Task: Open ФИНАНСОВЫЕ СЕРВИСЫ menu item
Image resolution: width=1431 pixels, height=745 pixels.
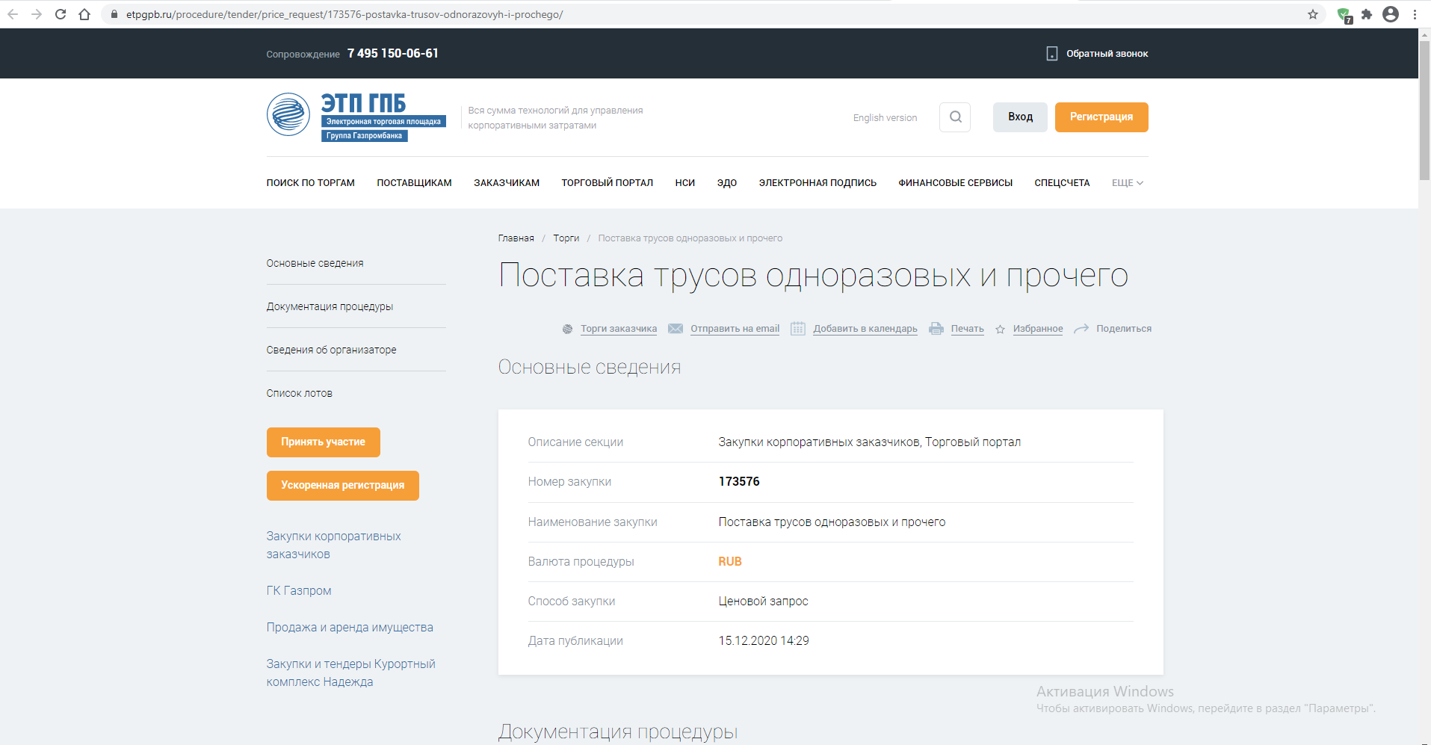Action: pyautogui.click(x=956, y=183)
